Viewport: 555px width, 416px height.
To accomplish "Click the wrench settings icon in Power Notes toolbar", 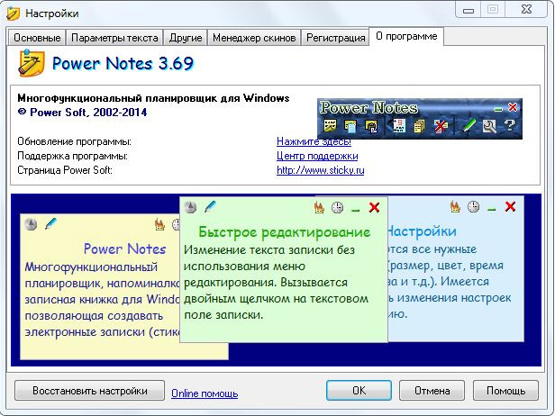I will tap(489, 126).
